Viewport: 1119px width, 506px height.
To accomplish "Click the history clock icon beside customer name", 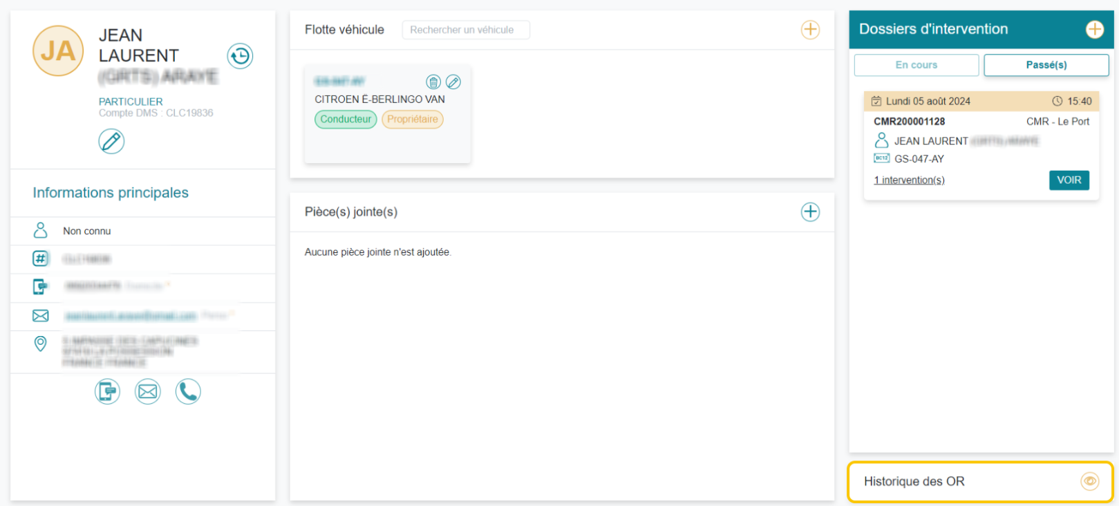I will pyautogui.click(x=240, y=56).
